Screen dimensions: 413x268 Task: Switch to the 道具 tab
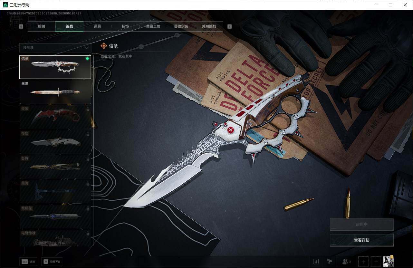(x=97, y=26)
